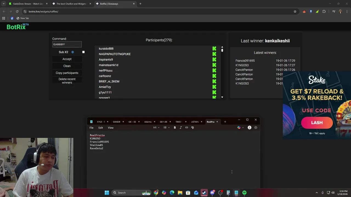Show hidden system tray icons
The width and height of the screenshot is (351, 197).
pyautogui.click(x=317, y=193)
